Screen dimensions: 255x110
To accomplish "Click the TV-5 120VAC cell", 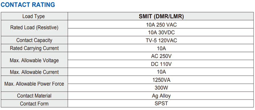I will (x=161, y=40).
